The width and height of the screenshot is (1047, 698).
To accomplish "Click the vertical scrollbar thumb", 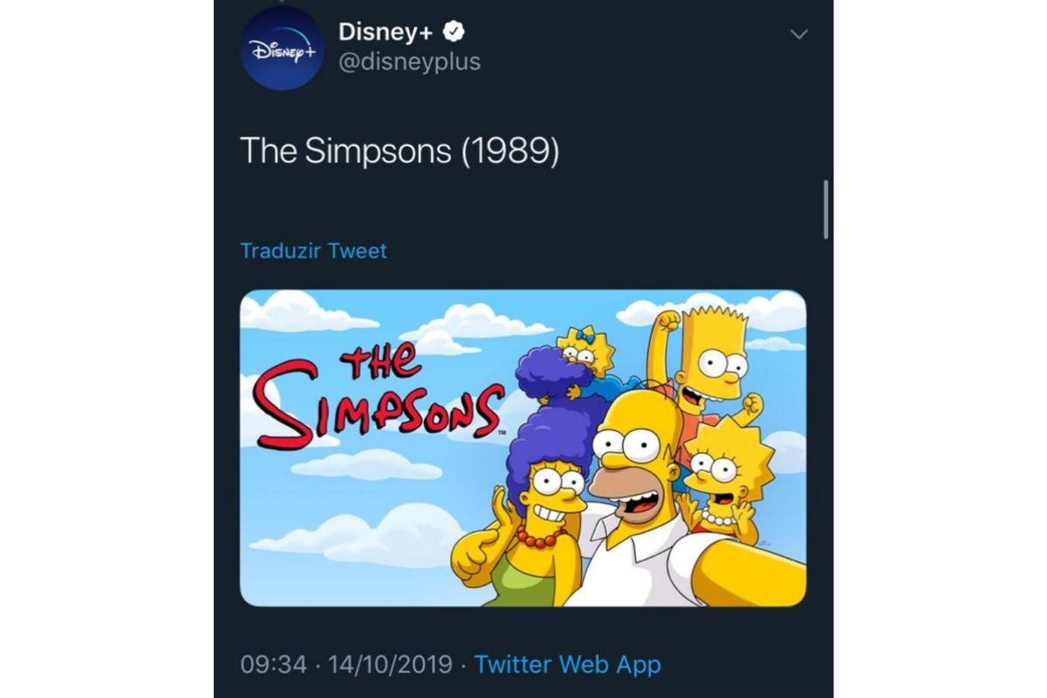I will [x=825, y=209].
